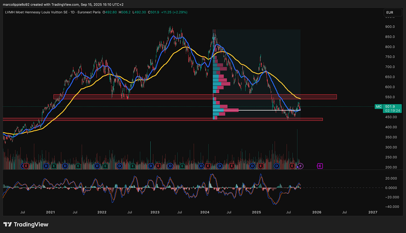Open the green earnings marker at July 2023
The image size is (406, 233).
182,166
